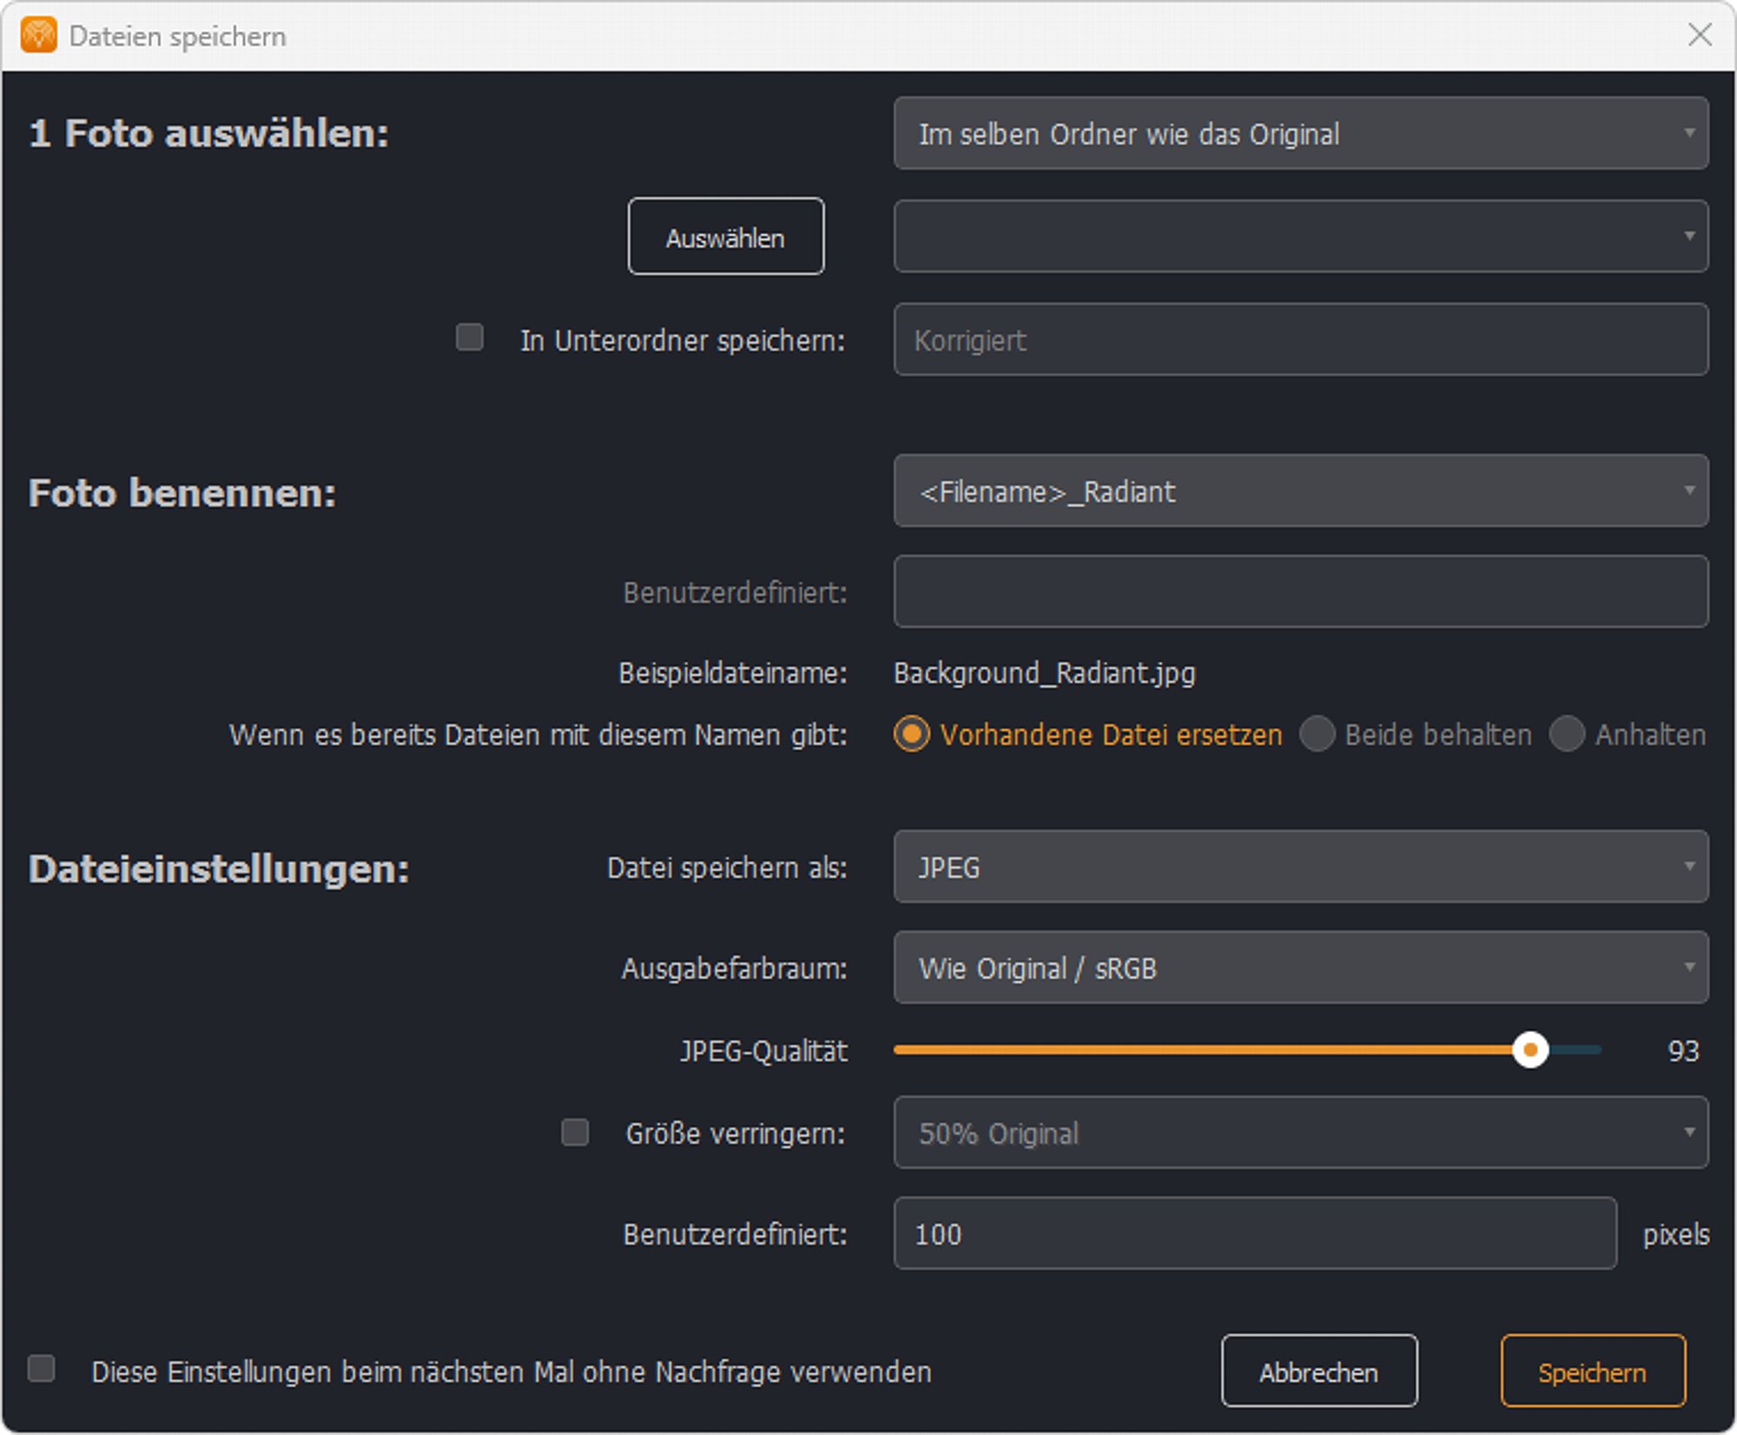Open the '<Filename>_Radiant' naming dropdown
Image resolution: width=1737 pixels, height=1435 pixels.
click(1301, 491)
